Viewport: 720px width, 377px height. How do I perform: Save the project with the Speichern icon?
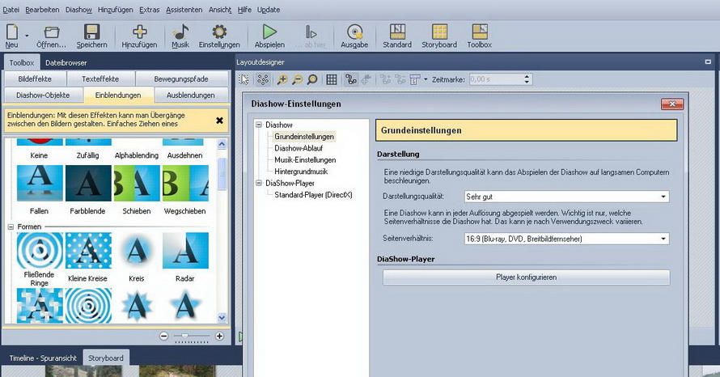pos(91,32)
